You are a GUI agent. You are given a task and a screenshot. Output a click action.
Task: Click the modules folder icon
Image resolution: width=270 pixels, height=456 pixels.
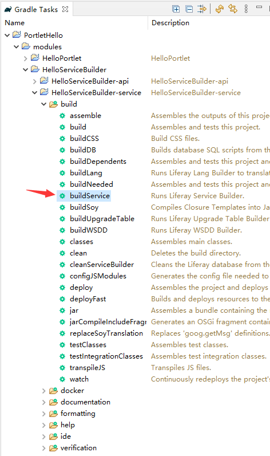pos(26,46)
